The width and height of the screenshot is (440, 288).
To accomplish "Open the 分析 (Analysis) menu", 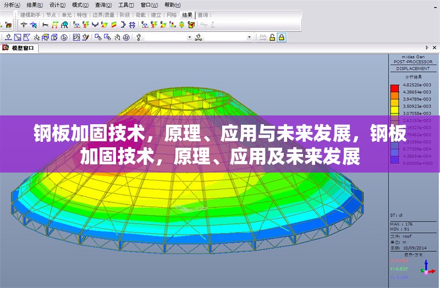I will point(11,4).
